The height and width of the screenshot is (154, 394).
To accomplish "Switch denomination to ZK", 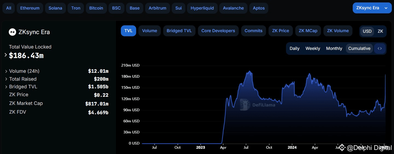I will [380, 31].
